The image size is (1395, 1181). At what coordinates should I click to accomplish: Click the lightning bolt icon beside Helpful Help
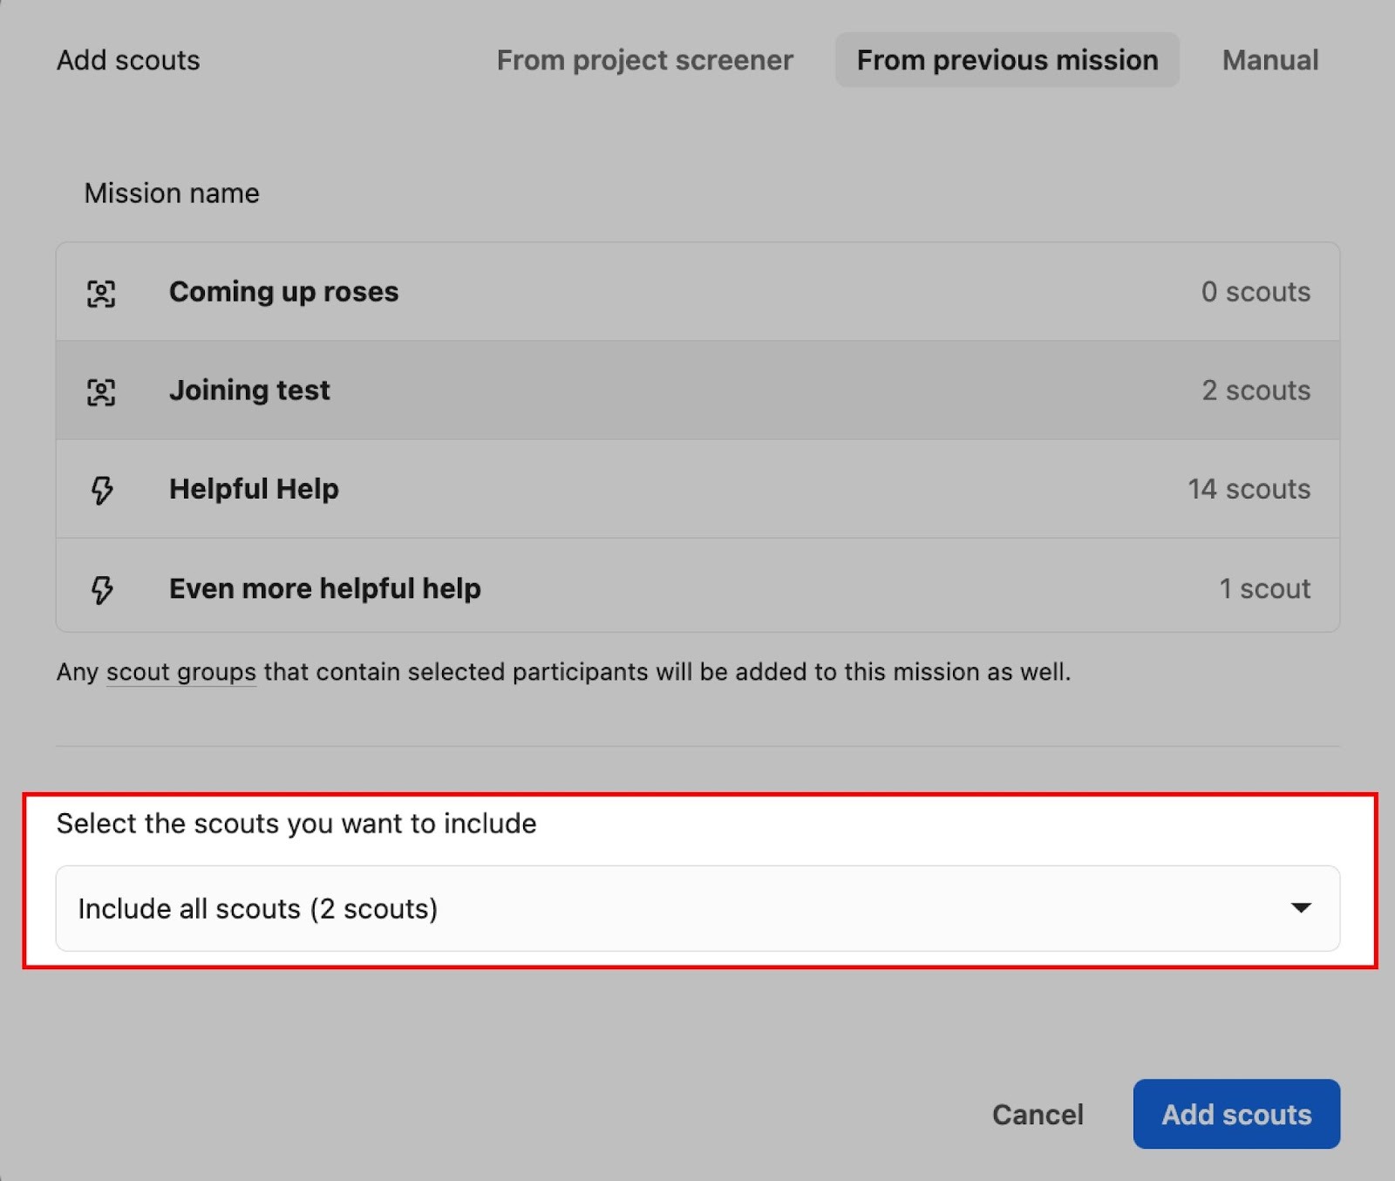pyautogui.click(x=102, y=490)
